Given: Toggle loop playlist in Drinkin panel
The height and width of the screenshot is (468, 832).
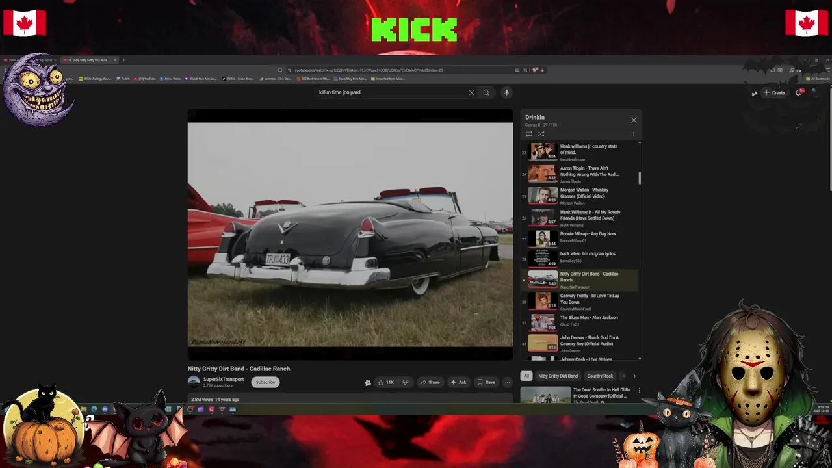Looking at the screenshot, I should tap(529, 134).
